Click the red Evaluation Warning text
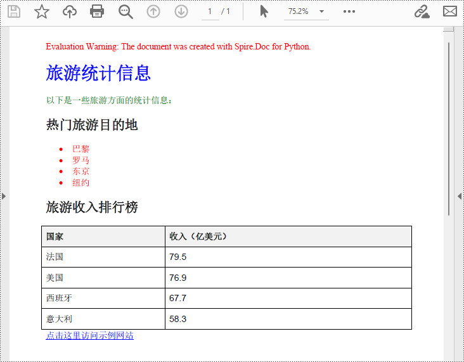Viewport: 464px width, 362px height. [178, 46]
